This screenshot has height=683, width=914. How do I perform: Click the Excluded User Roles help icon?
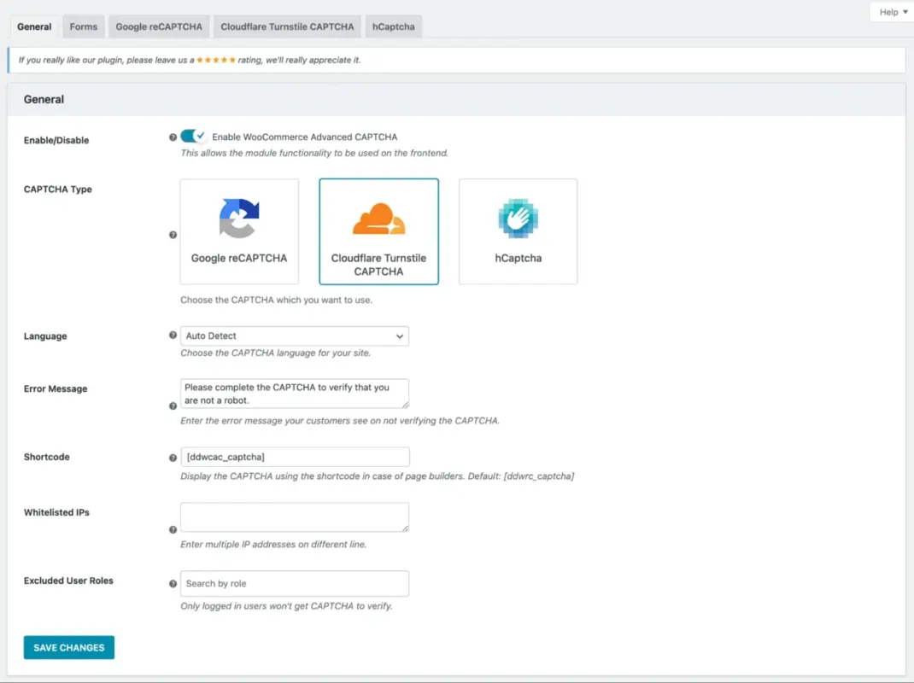(173, 584)
